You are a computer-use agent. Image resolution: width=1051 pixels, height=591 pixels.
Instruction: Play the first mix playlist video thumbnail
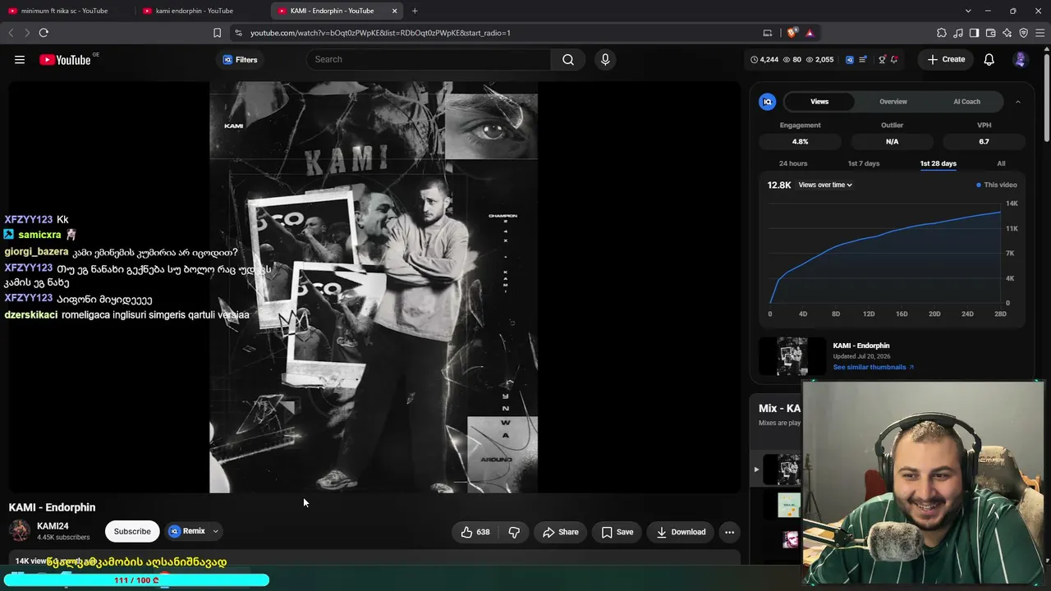coord(783,470)
